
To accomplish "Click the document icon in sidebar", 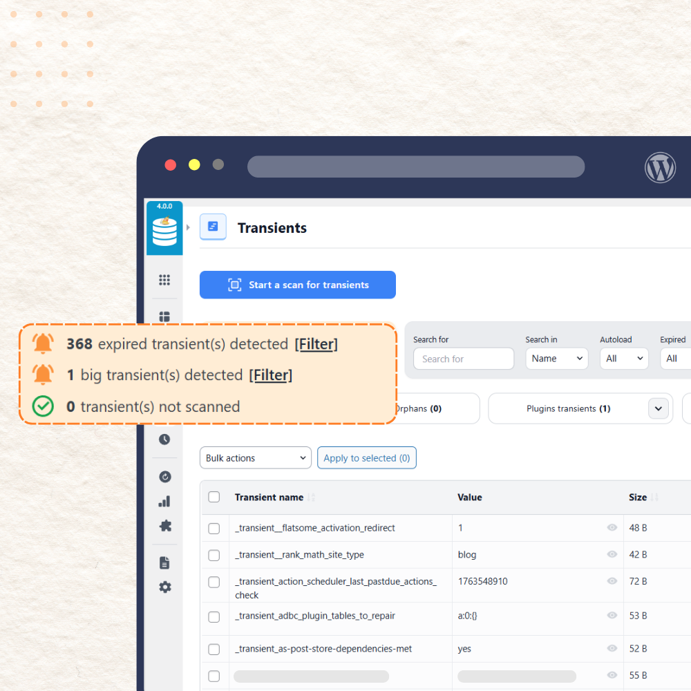I will coord(164,562).
